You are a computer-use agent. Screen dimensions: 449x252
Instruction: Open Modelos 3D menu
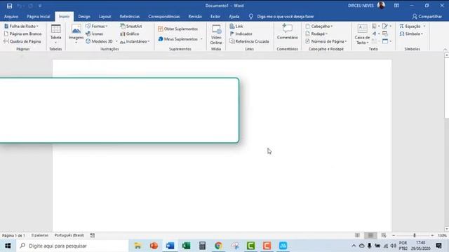pyautogui.click(x=101, y=41)
